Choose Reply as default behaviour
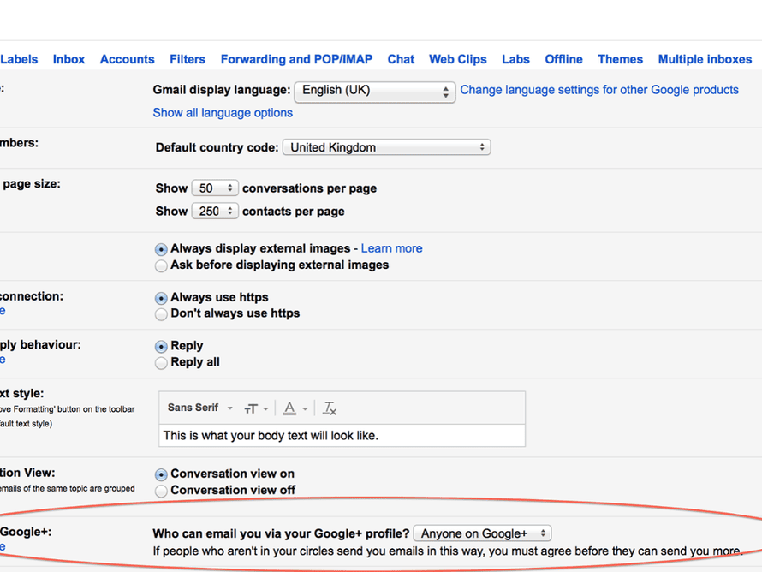Viewport: 762px width, 572px height. pos(161,347)
